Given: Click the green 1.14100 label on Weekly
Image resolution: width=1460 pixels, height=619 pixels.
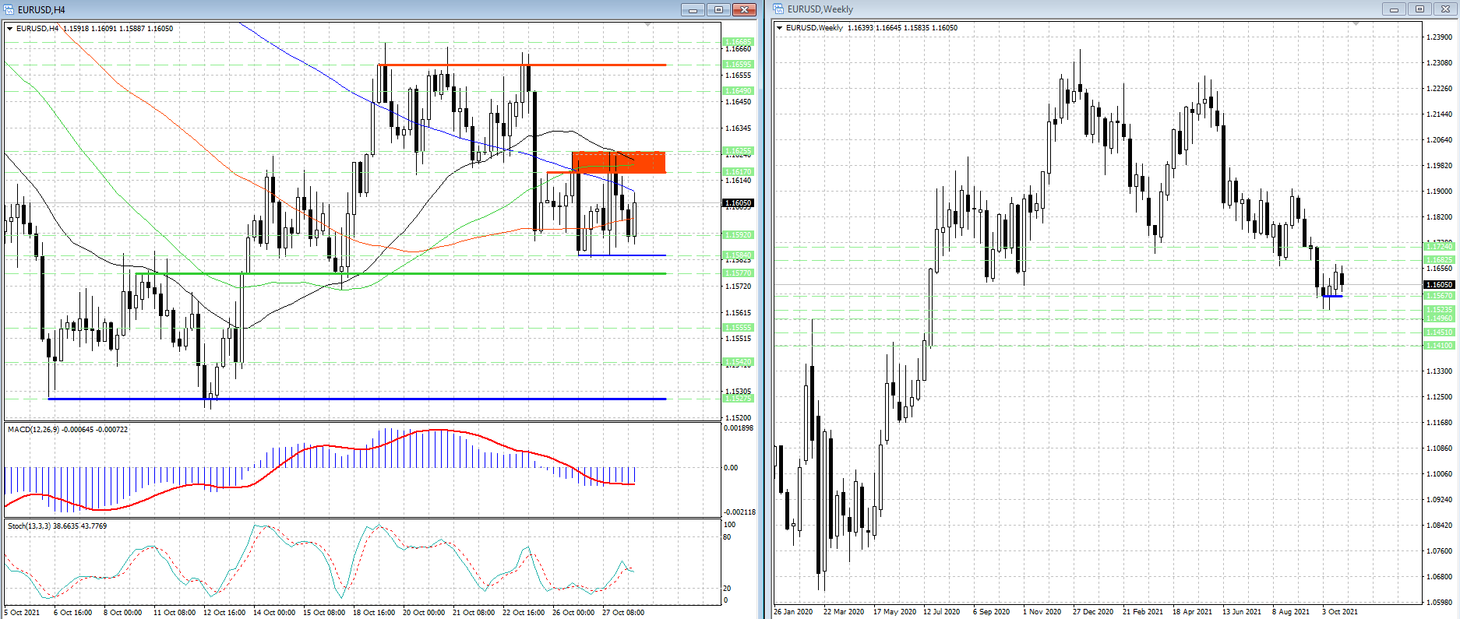Looking at the screenshot, I should click(x=1439, y=345).
